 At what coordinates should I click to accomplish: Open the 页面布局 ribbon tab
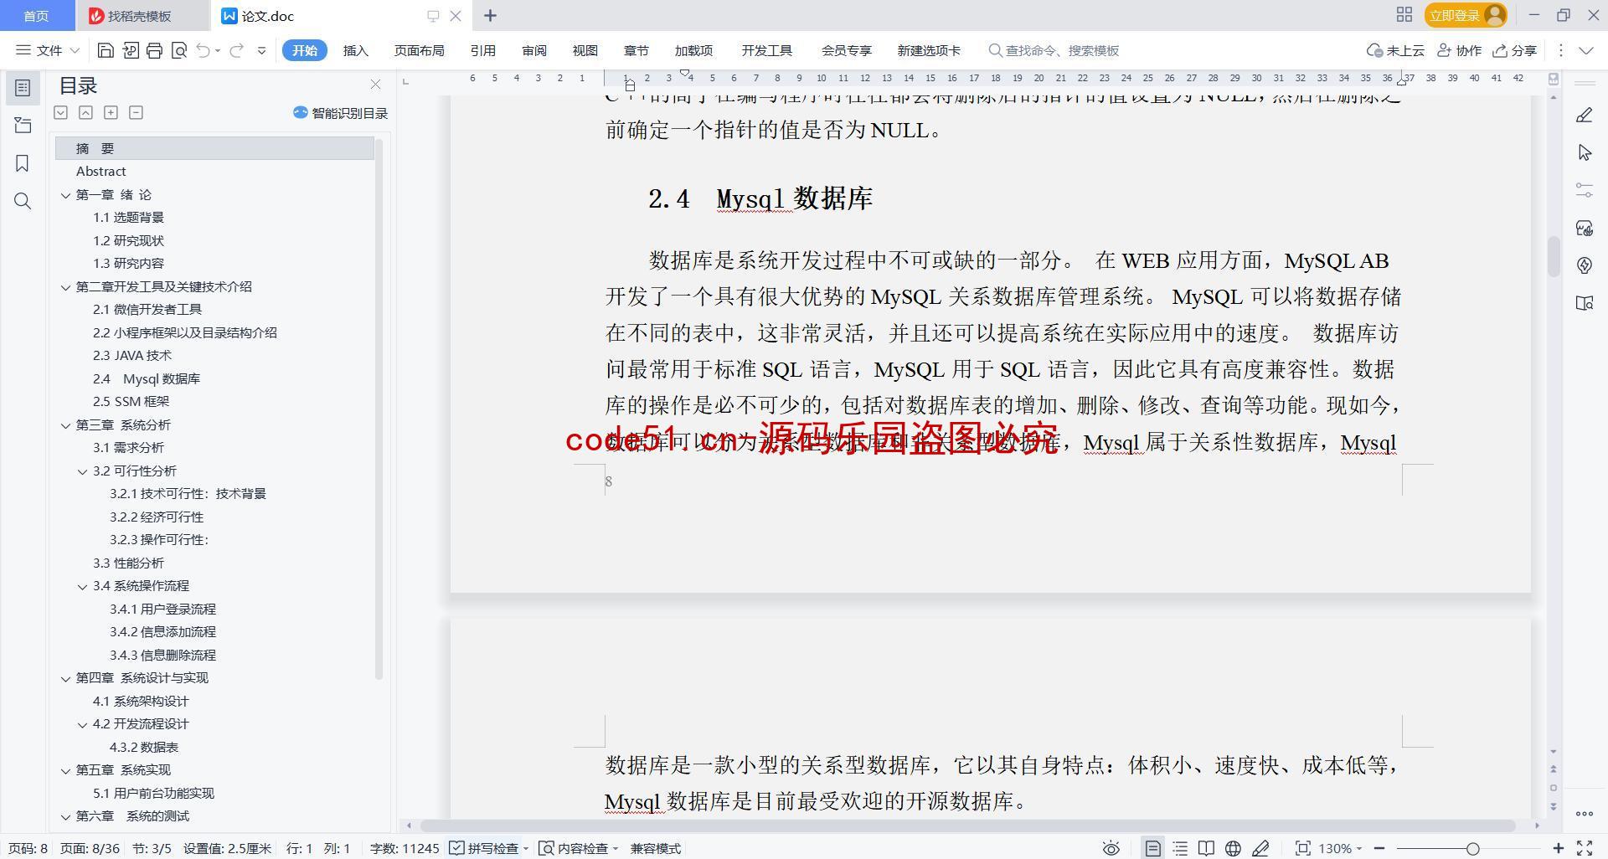click(419, 50)
